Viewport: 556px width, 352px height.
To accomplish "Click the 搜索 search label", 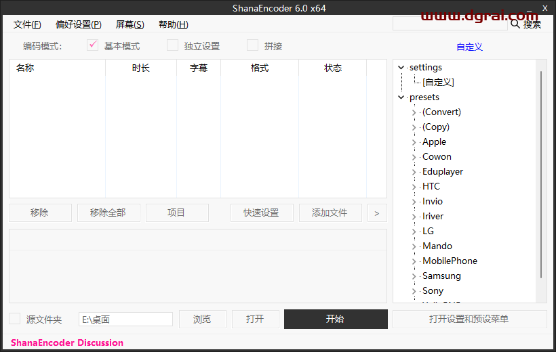I will click(x=532, y=24).
